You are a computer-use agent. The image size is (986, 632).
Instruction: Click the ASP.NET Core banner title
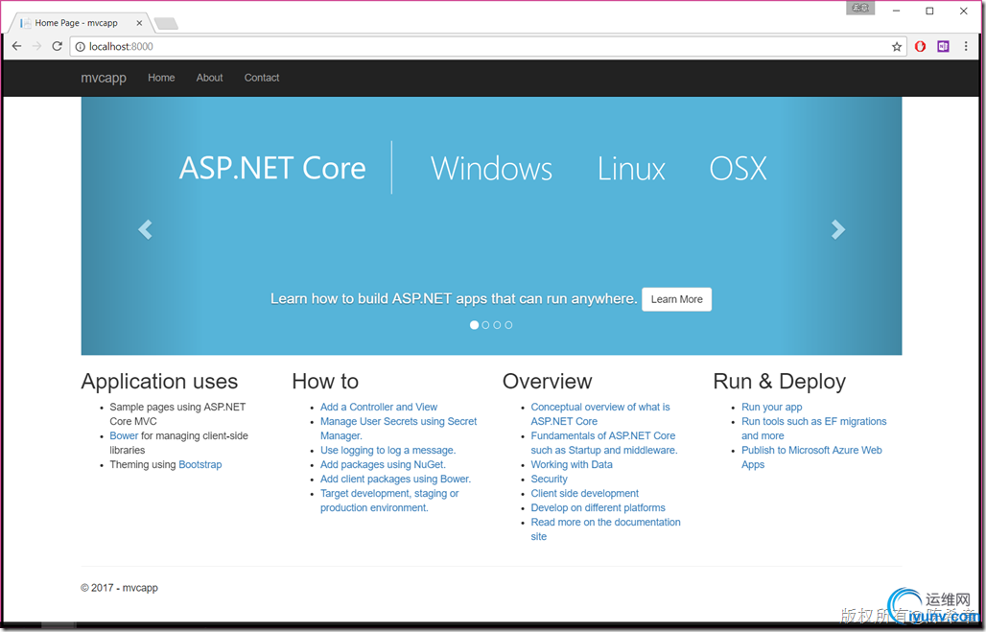(272, 168)
